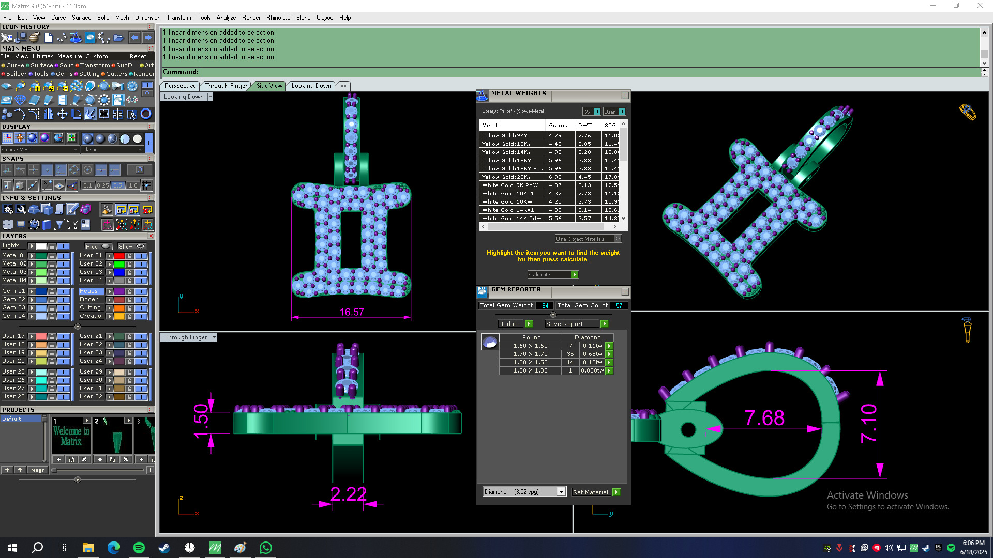Viewport: 993px width, 558px height.
Task: Open the gear settings icon in Info & Settings
Action: (8, 209)
